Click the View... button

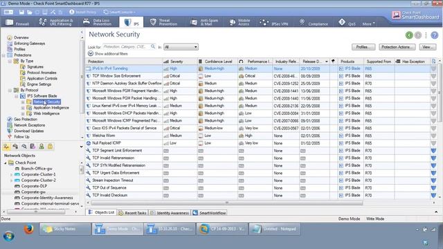click(428, 47)
